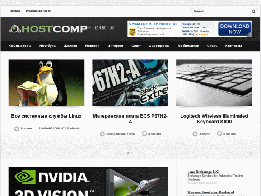Open the Lime Brokerage LLC ad link
Viewport: 261px width, 196px height.
coord(203,172)
